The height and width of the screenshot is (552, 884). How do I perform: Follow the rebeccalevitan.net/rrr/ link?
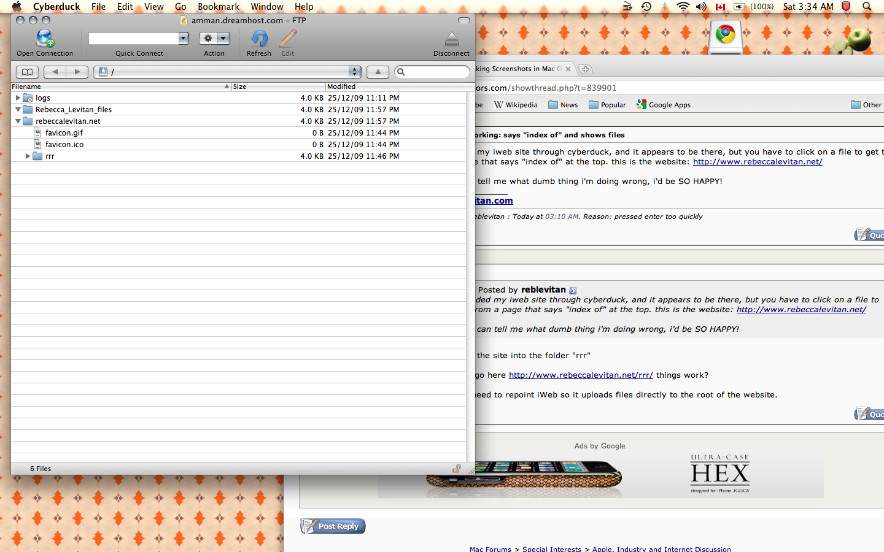(581, 375)
